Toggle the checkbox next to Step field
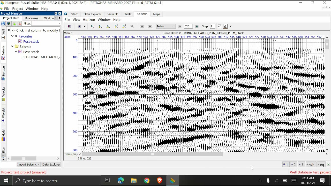This screenshot has width=331, height=186. click(x=220, y=26)
